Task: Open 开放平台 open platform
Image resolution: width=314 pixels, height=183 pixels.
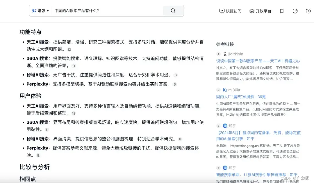Action: tap(260, 11)
